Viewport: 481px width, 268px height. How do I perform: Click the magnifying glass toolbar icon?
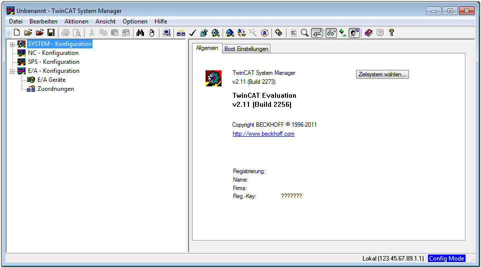304,33
